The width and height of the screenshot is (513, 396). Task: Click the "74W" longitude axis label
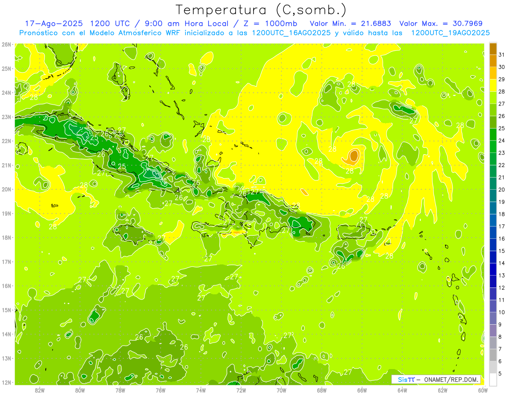[201, 390]
